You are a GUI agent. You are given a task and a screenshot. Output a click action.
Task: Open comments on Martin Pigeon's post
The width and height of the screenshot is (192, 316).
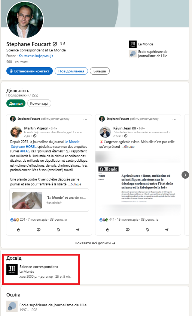click(x=39, y=230)
